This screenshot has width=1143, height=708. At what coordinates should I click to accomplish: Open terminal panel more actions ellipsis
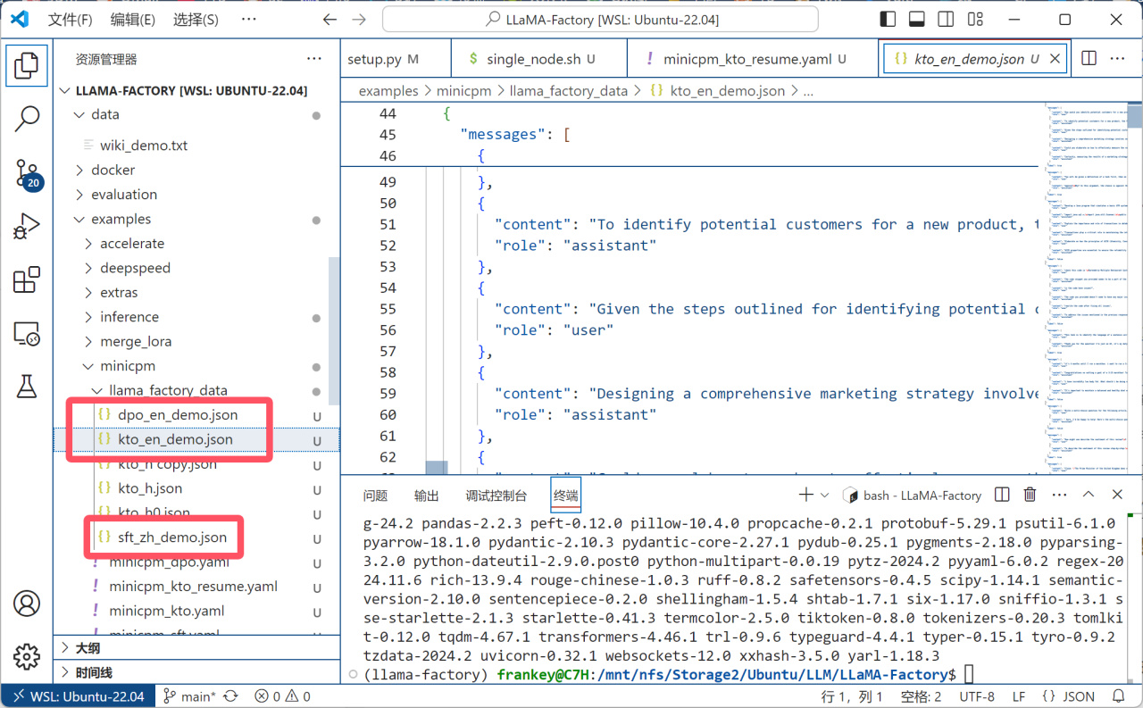coord(1058,495)
